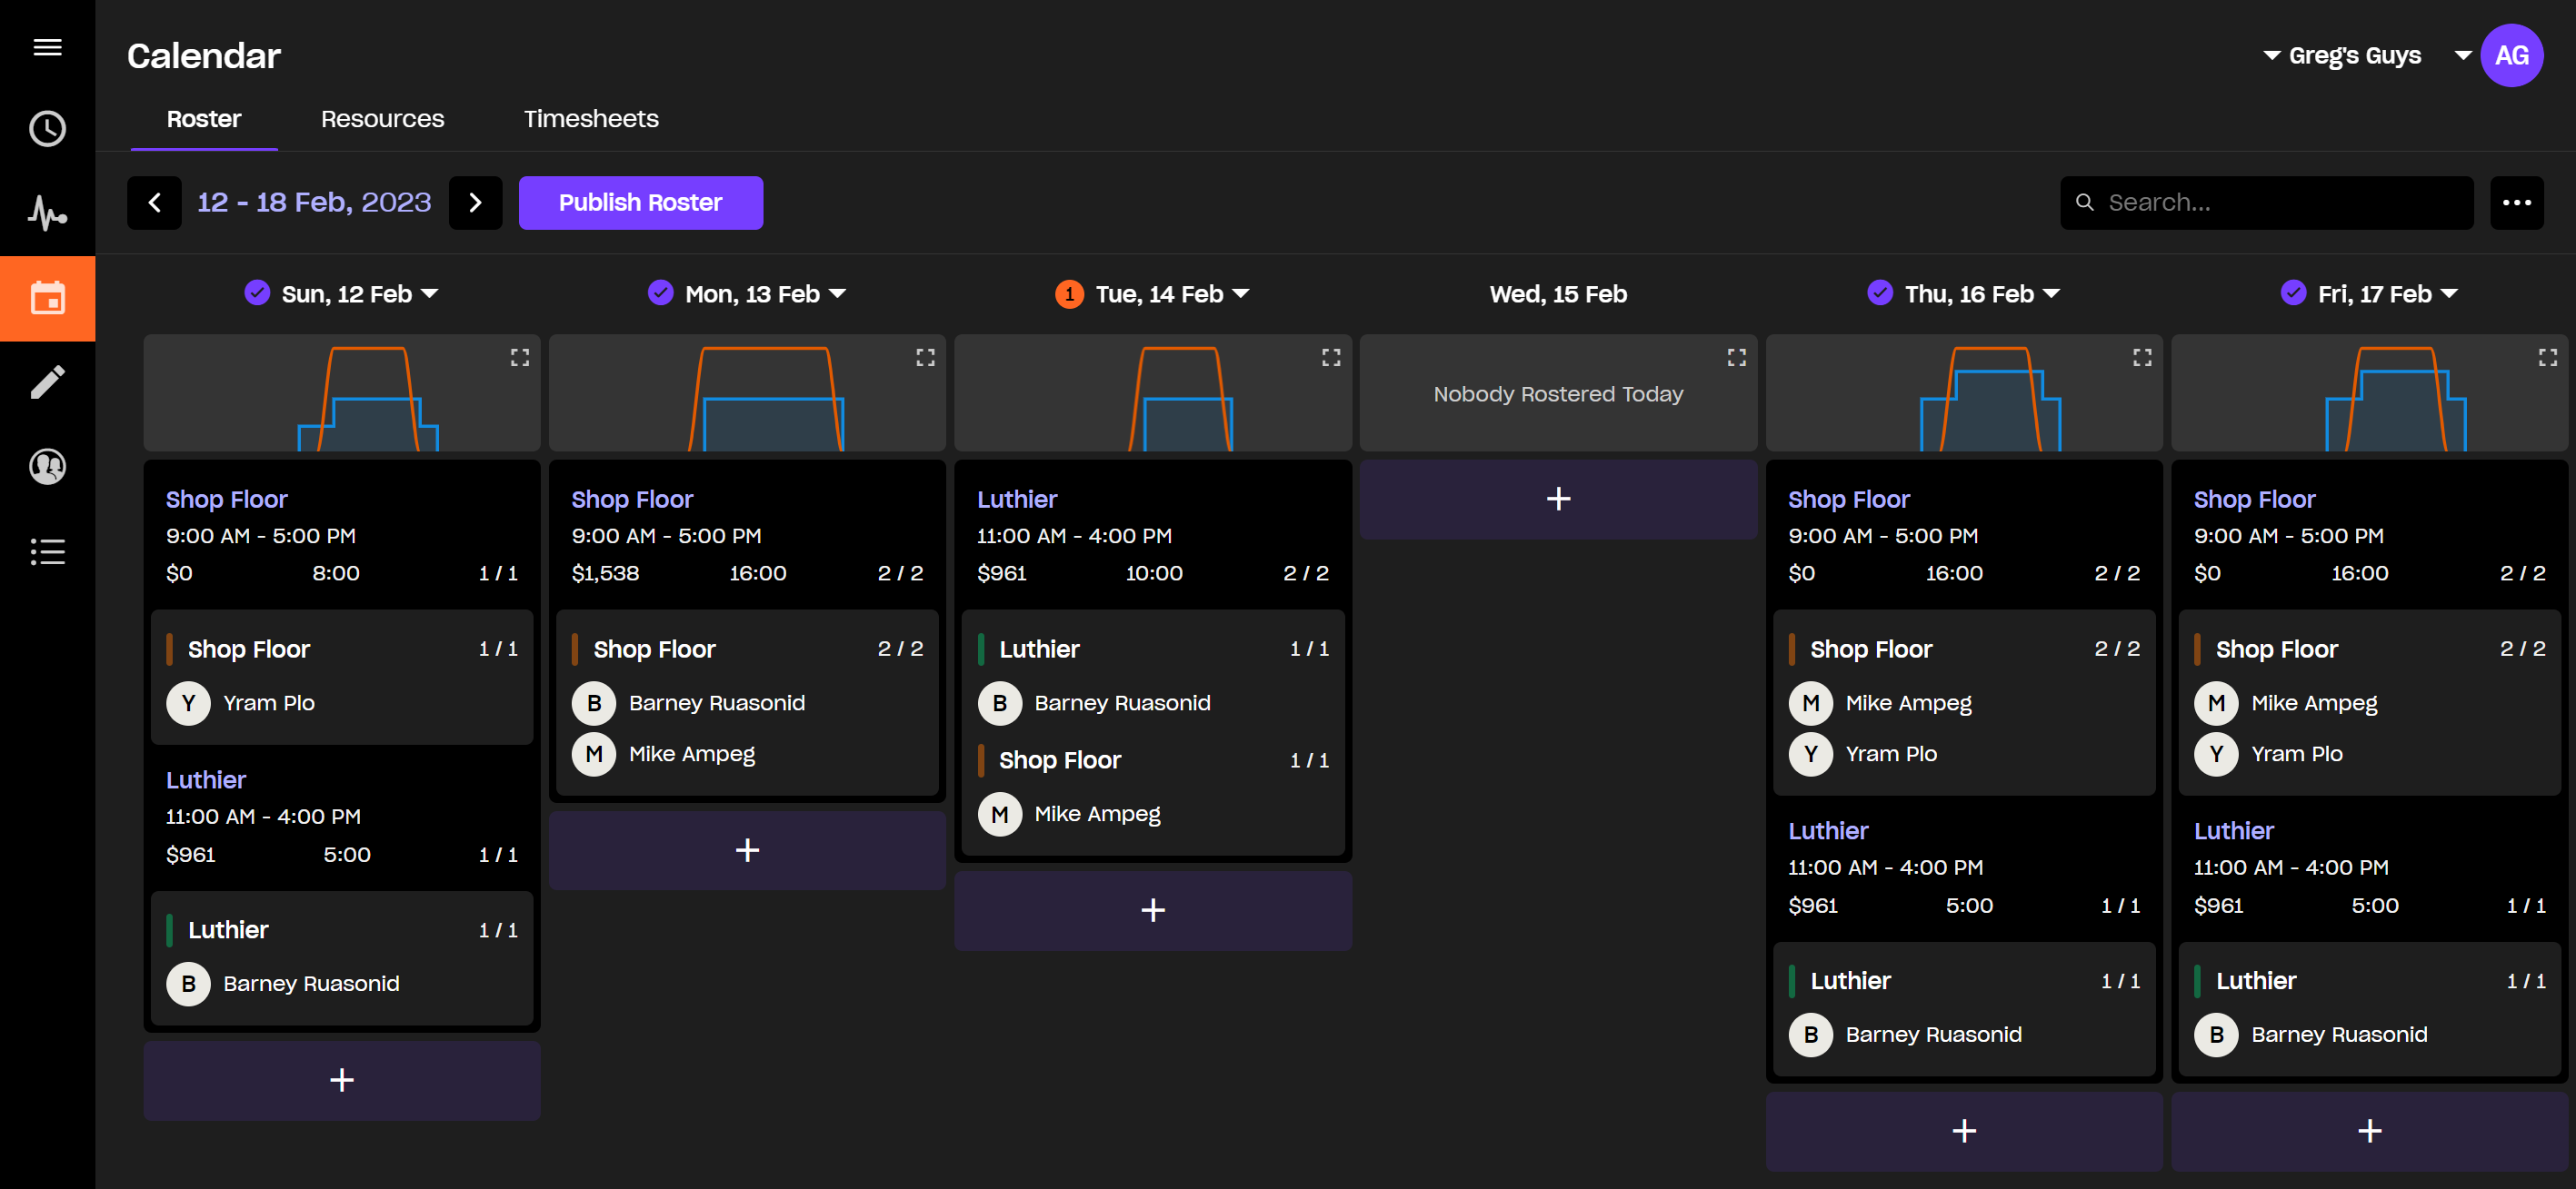Select Barney Ruasonid on Friday's Luthier

tap(2311, 1035)
